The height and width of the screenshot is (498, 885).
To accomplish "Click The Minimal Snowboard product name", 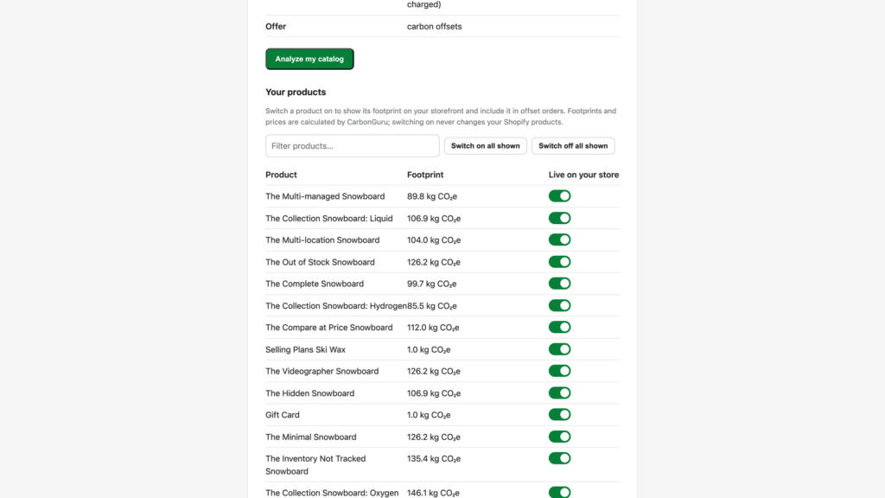I will click(x=311, y=437).
